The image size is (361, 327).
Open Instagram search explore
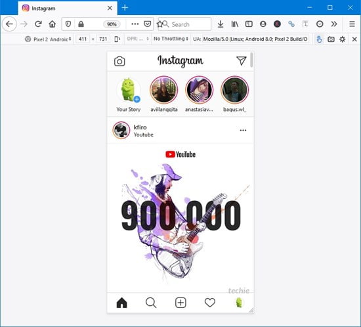click(151, 303)
